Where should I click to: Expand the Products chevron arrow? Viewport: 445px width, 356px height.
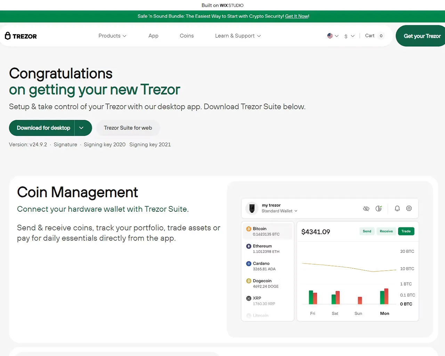click(124, 36)
